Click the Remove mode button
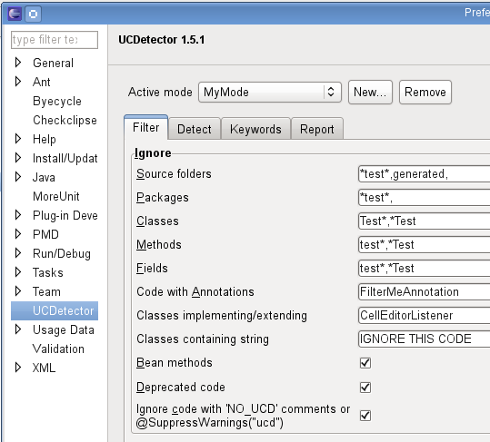The image size is (490, 442). pos(425,92)
